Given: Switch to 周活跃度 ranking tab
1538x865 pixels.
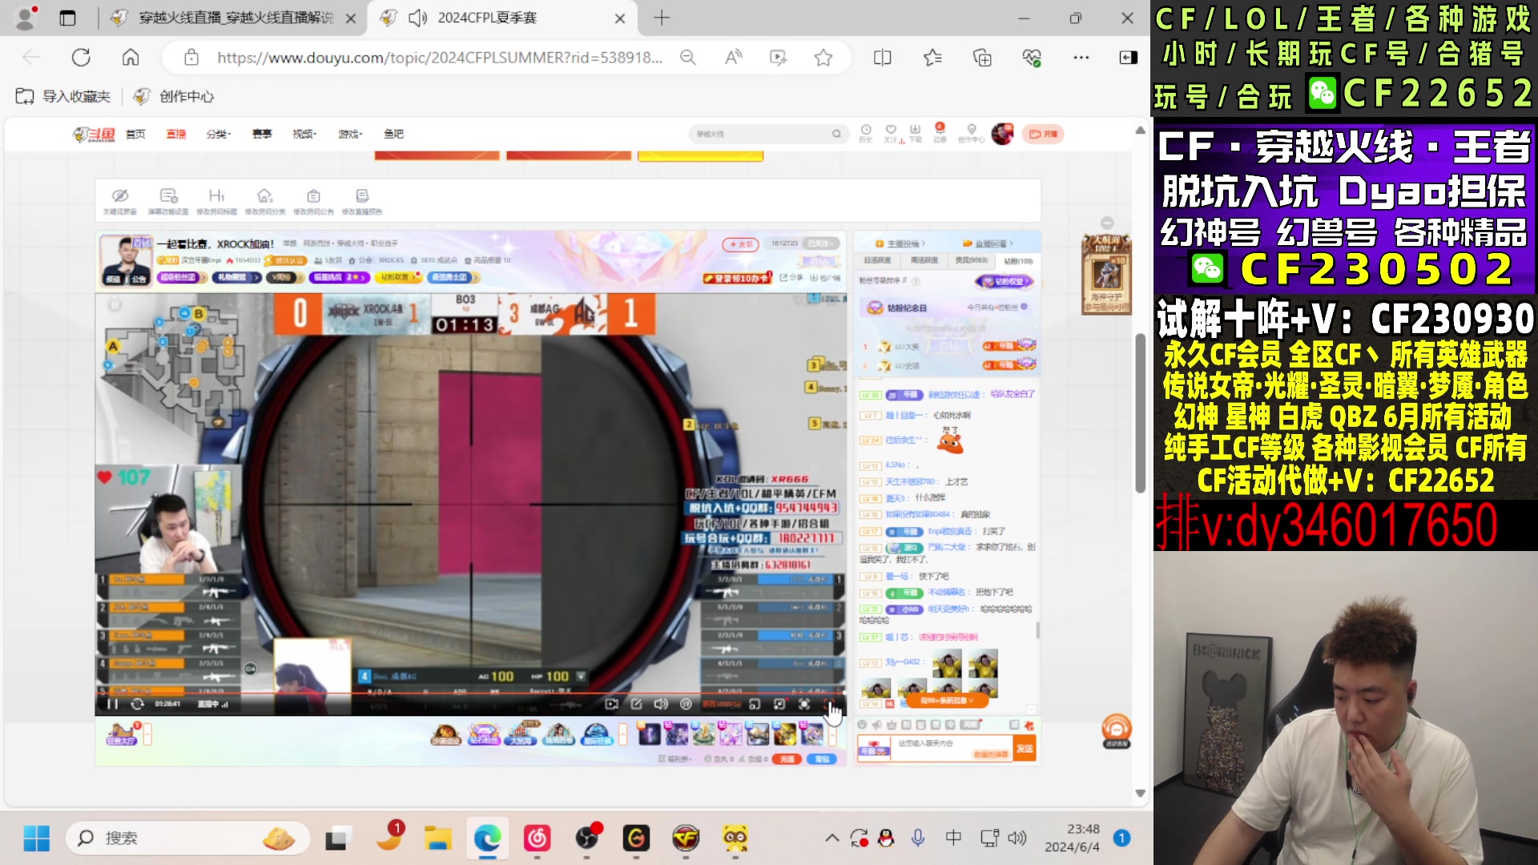Looking at the screenshot, I should 924,261.
